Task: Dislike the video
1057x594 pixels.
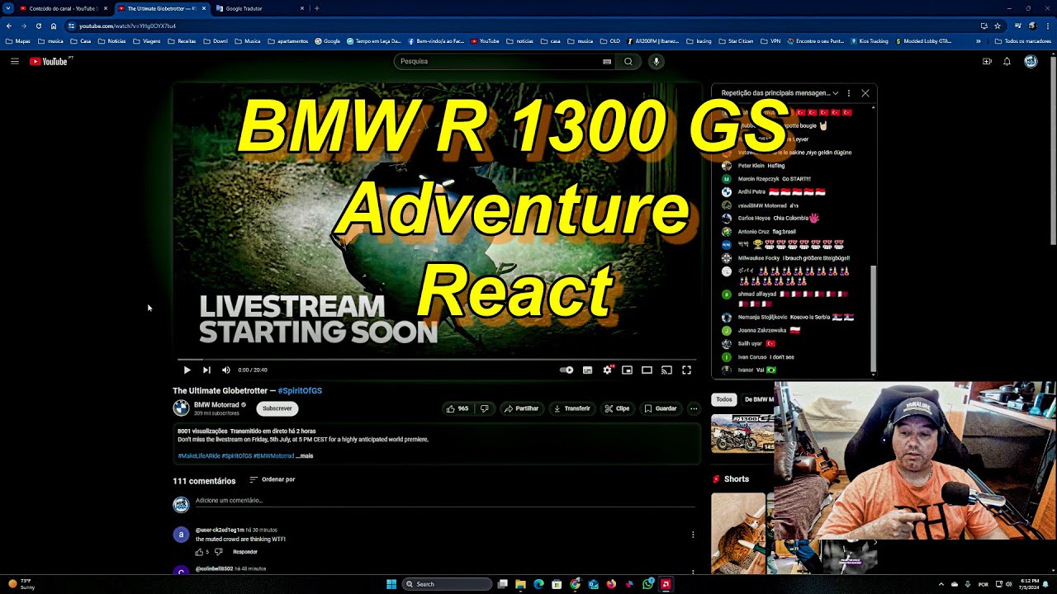Action: coord(485,408)
